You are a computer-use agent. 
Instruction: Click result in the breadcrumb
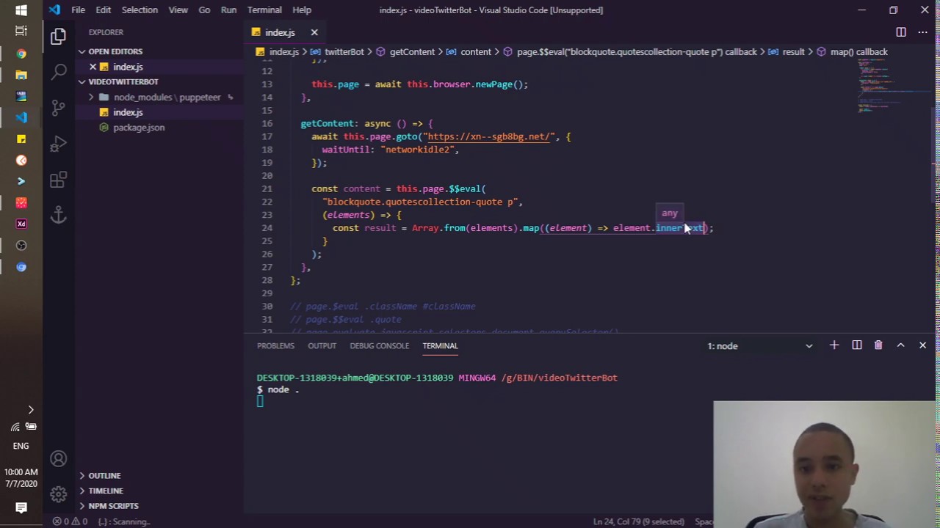point(793,52)
